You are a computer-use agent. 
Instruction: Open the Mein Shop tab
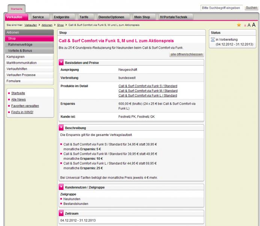point(144,17)
